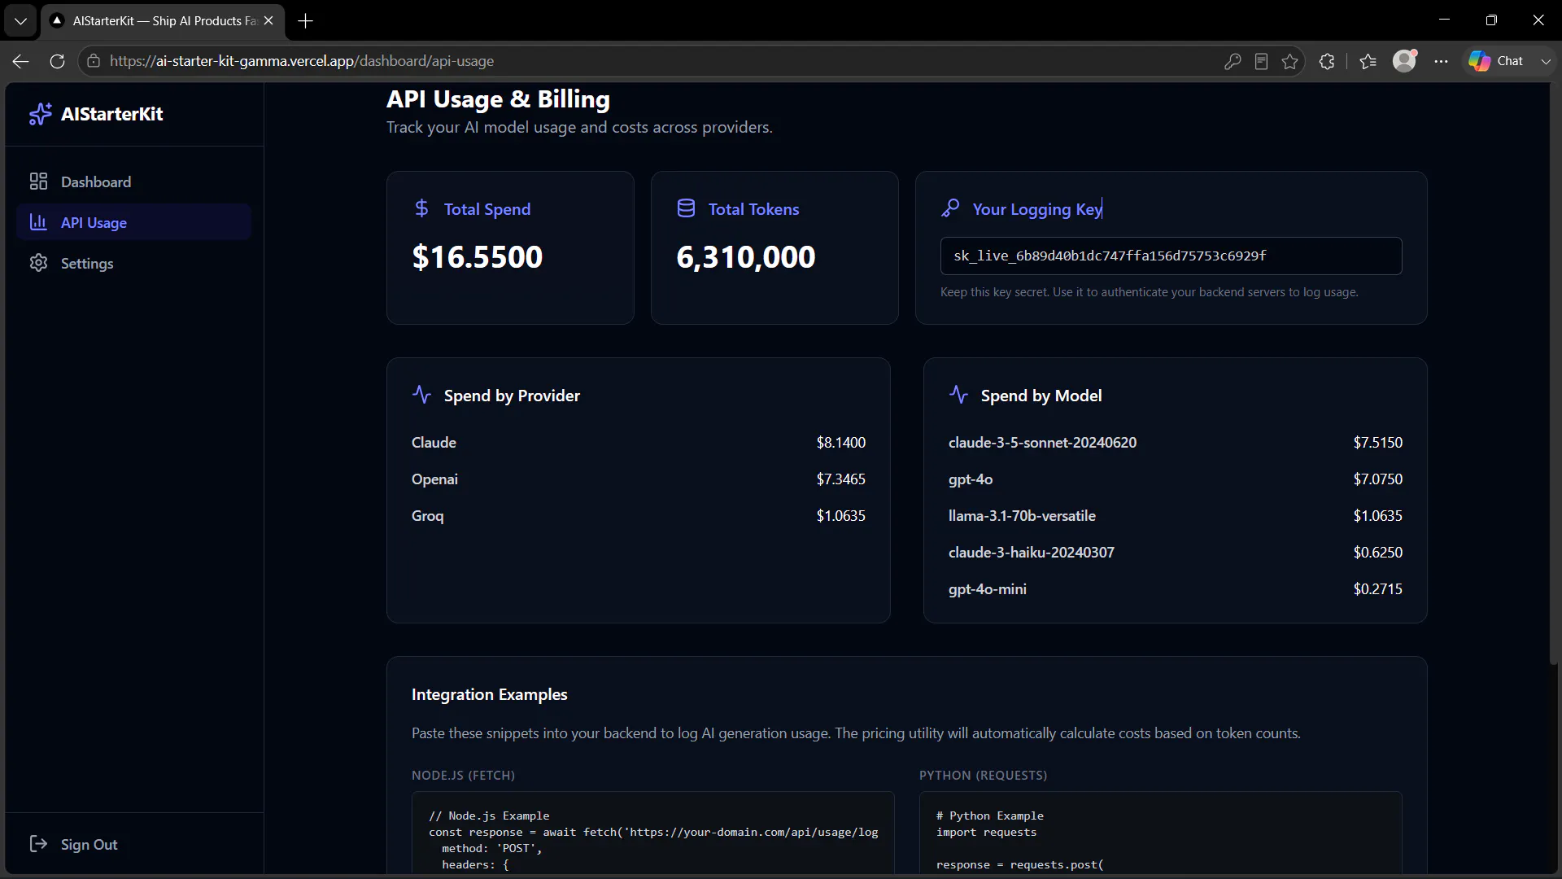The image size is (1562, 879).
Task: Select API Usage in the sidebar
Action: pos(133,222)
